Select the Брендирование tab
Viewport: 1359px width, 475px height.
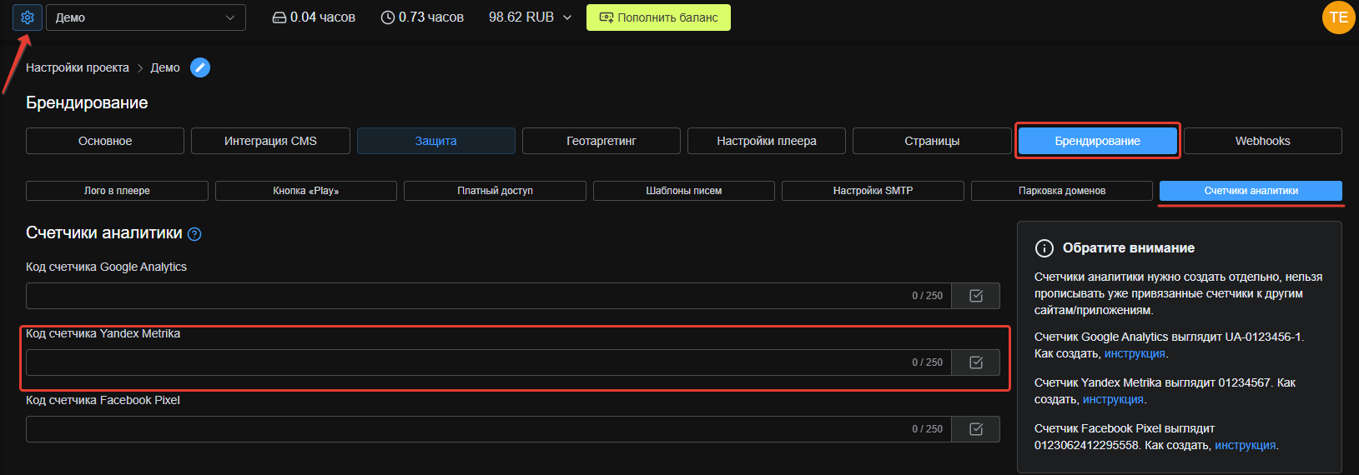(1098, 141)
